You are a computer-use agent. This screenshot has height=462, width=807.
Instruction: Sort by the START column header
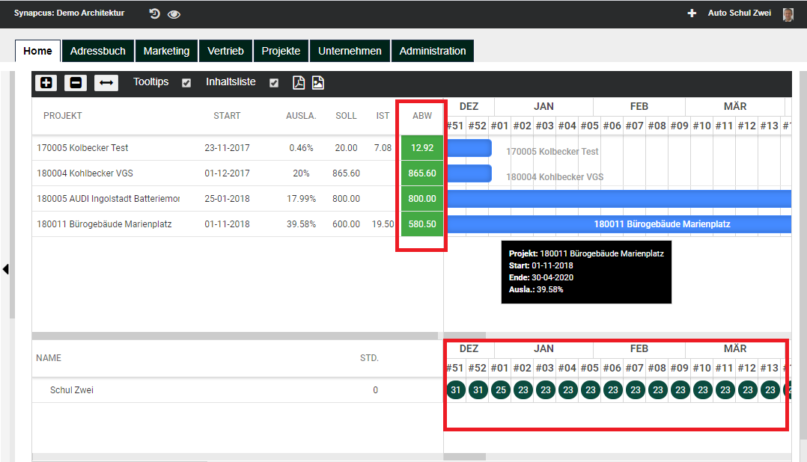(227, 116)
